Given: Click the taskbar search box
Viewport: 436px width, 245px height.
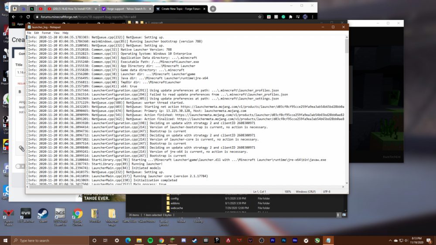Looking at the screenshot, I should pos(48,240).
